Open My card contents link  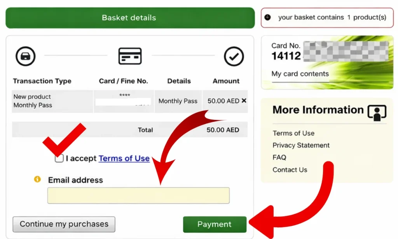(300, 74)
